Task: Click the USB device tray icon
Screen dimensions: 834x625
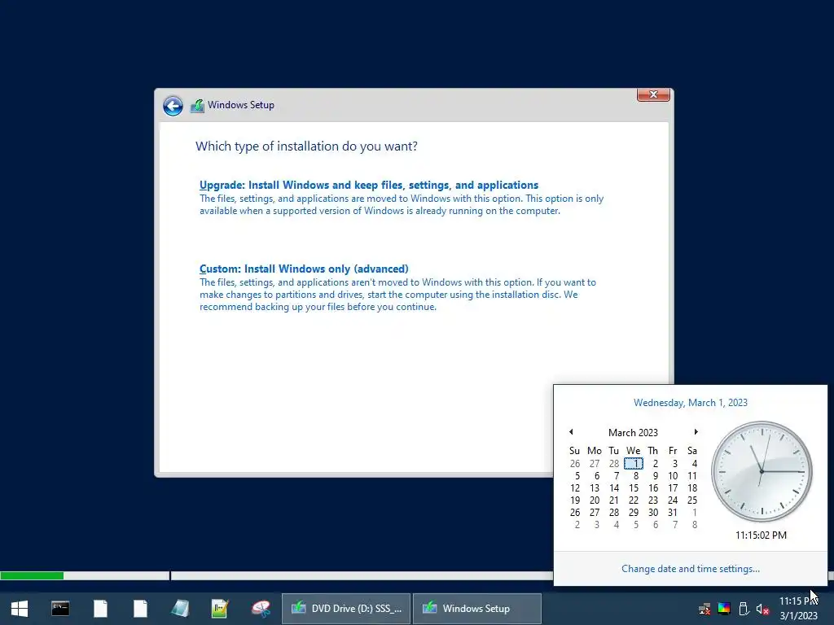Action: 744,609
